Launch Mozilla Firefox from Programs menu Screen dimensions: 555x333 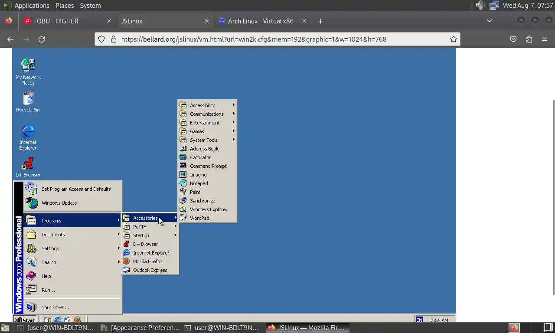coord(150,261)
